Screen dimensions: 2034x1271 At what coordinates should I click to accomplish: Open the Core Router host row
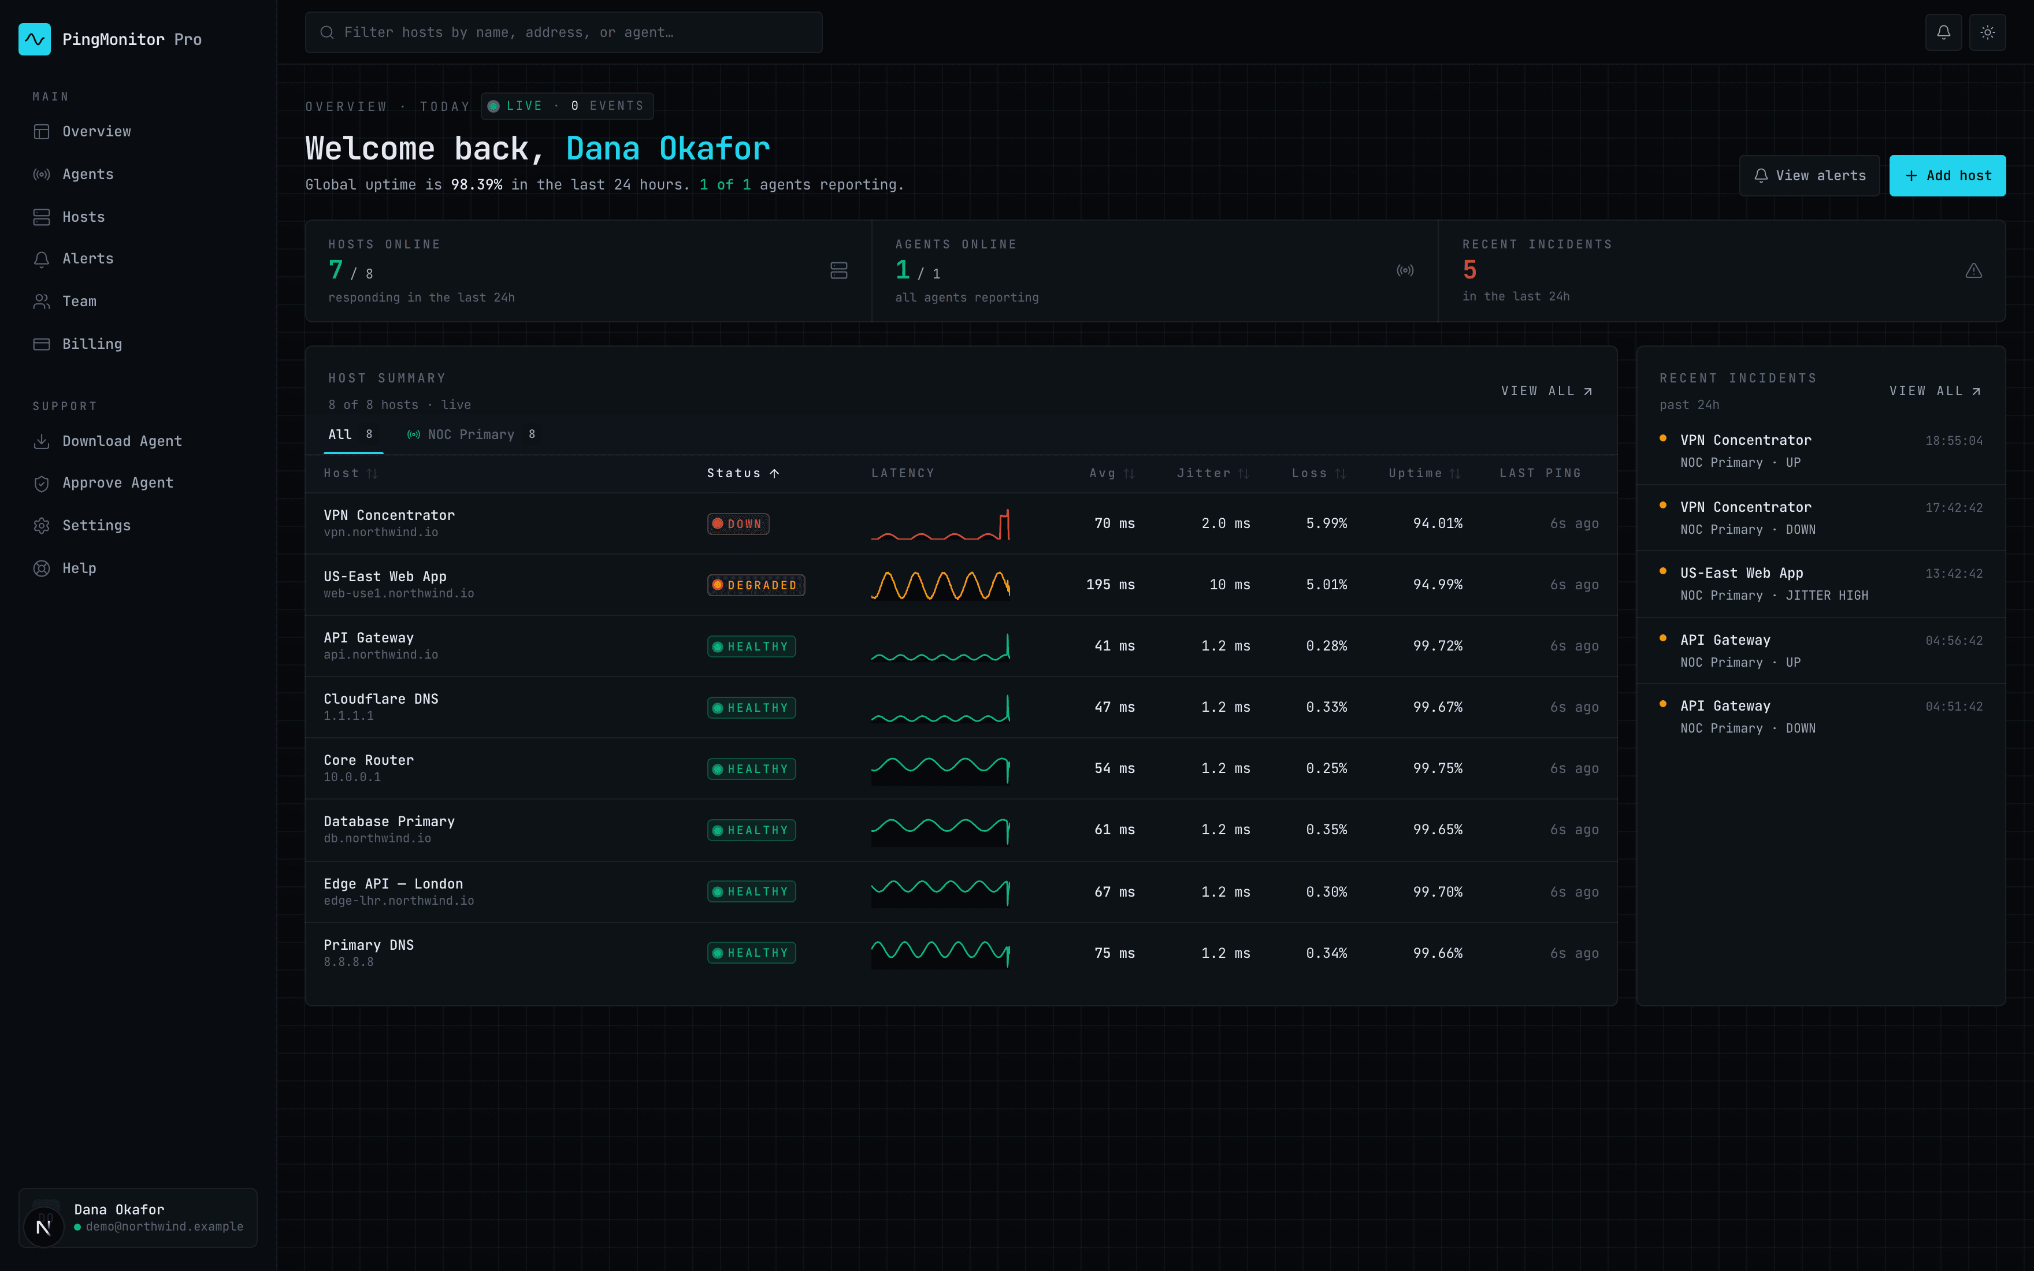(x=961, y=768)
